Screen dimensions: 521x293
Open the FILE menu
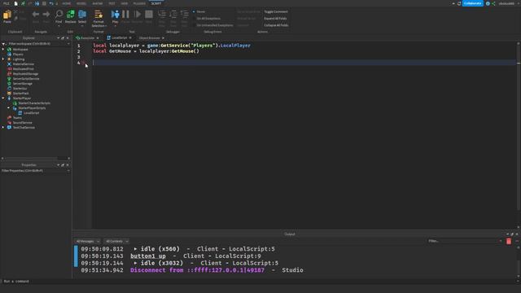[x=6, y=3]
